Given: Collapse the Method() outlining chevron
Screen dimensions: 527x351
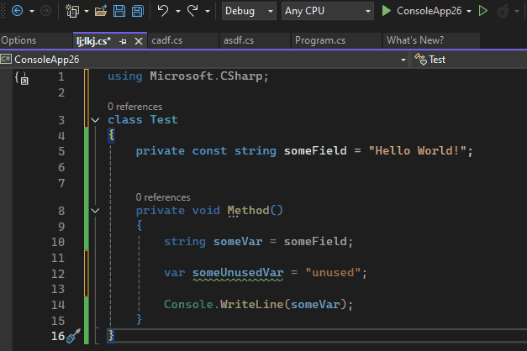Looking at the screenshot, I should click(x=96, y=211).
